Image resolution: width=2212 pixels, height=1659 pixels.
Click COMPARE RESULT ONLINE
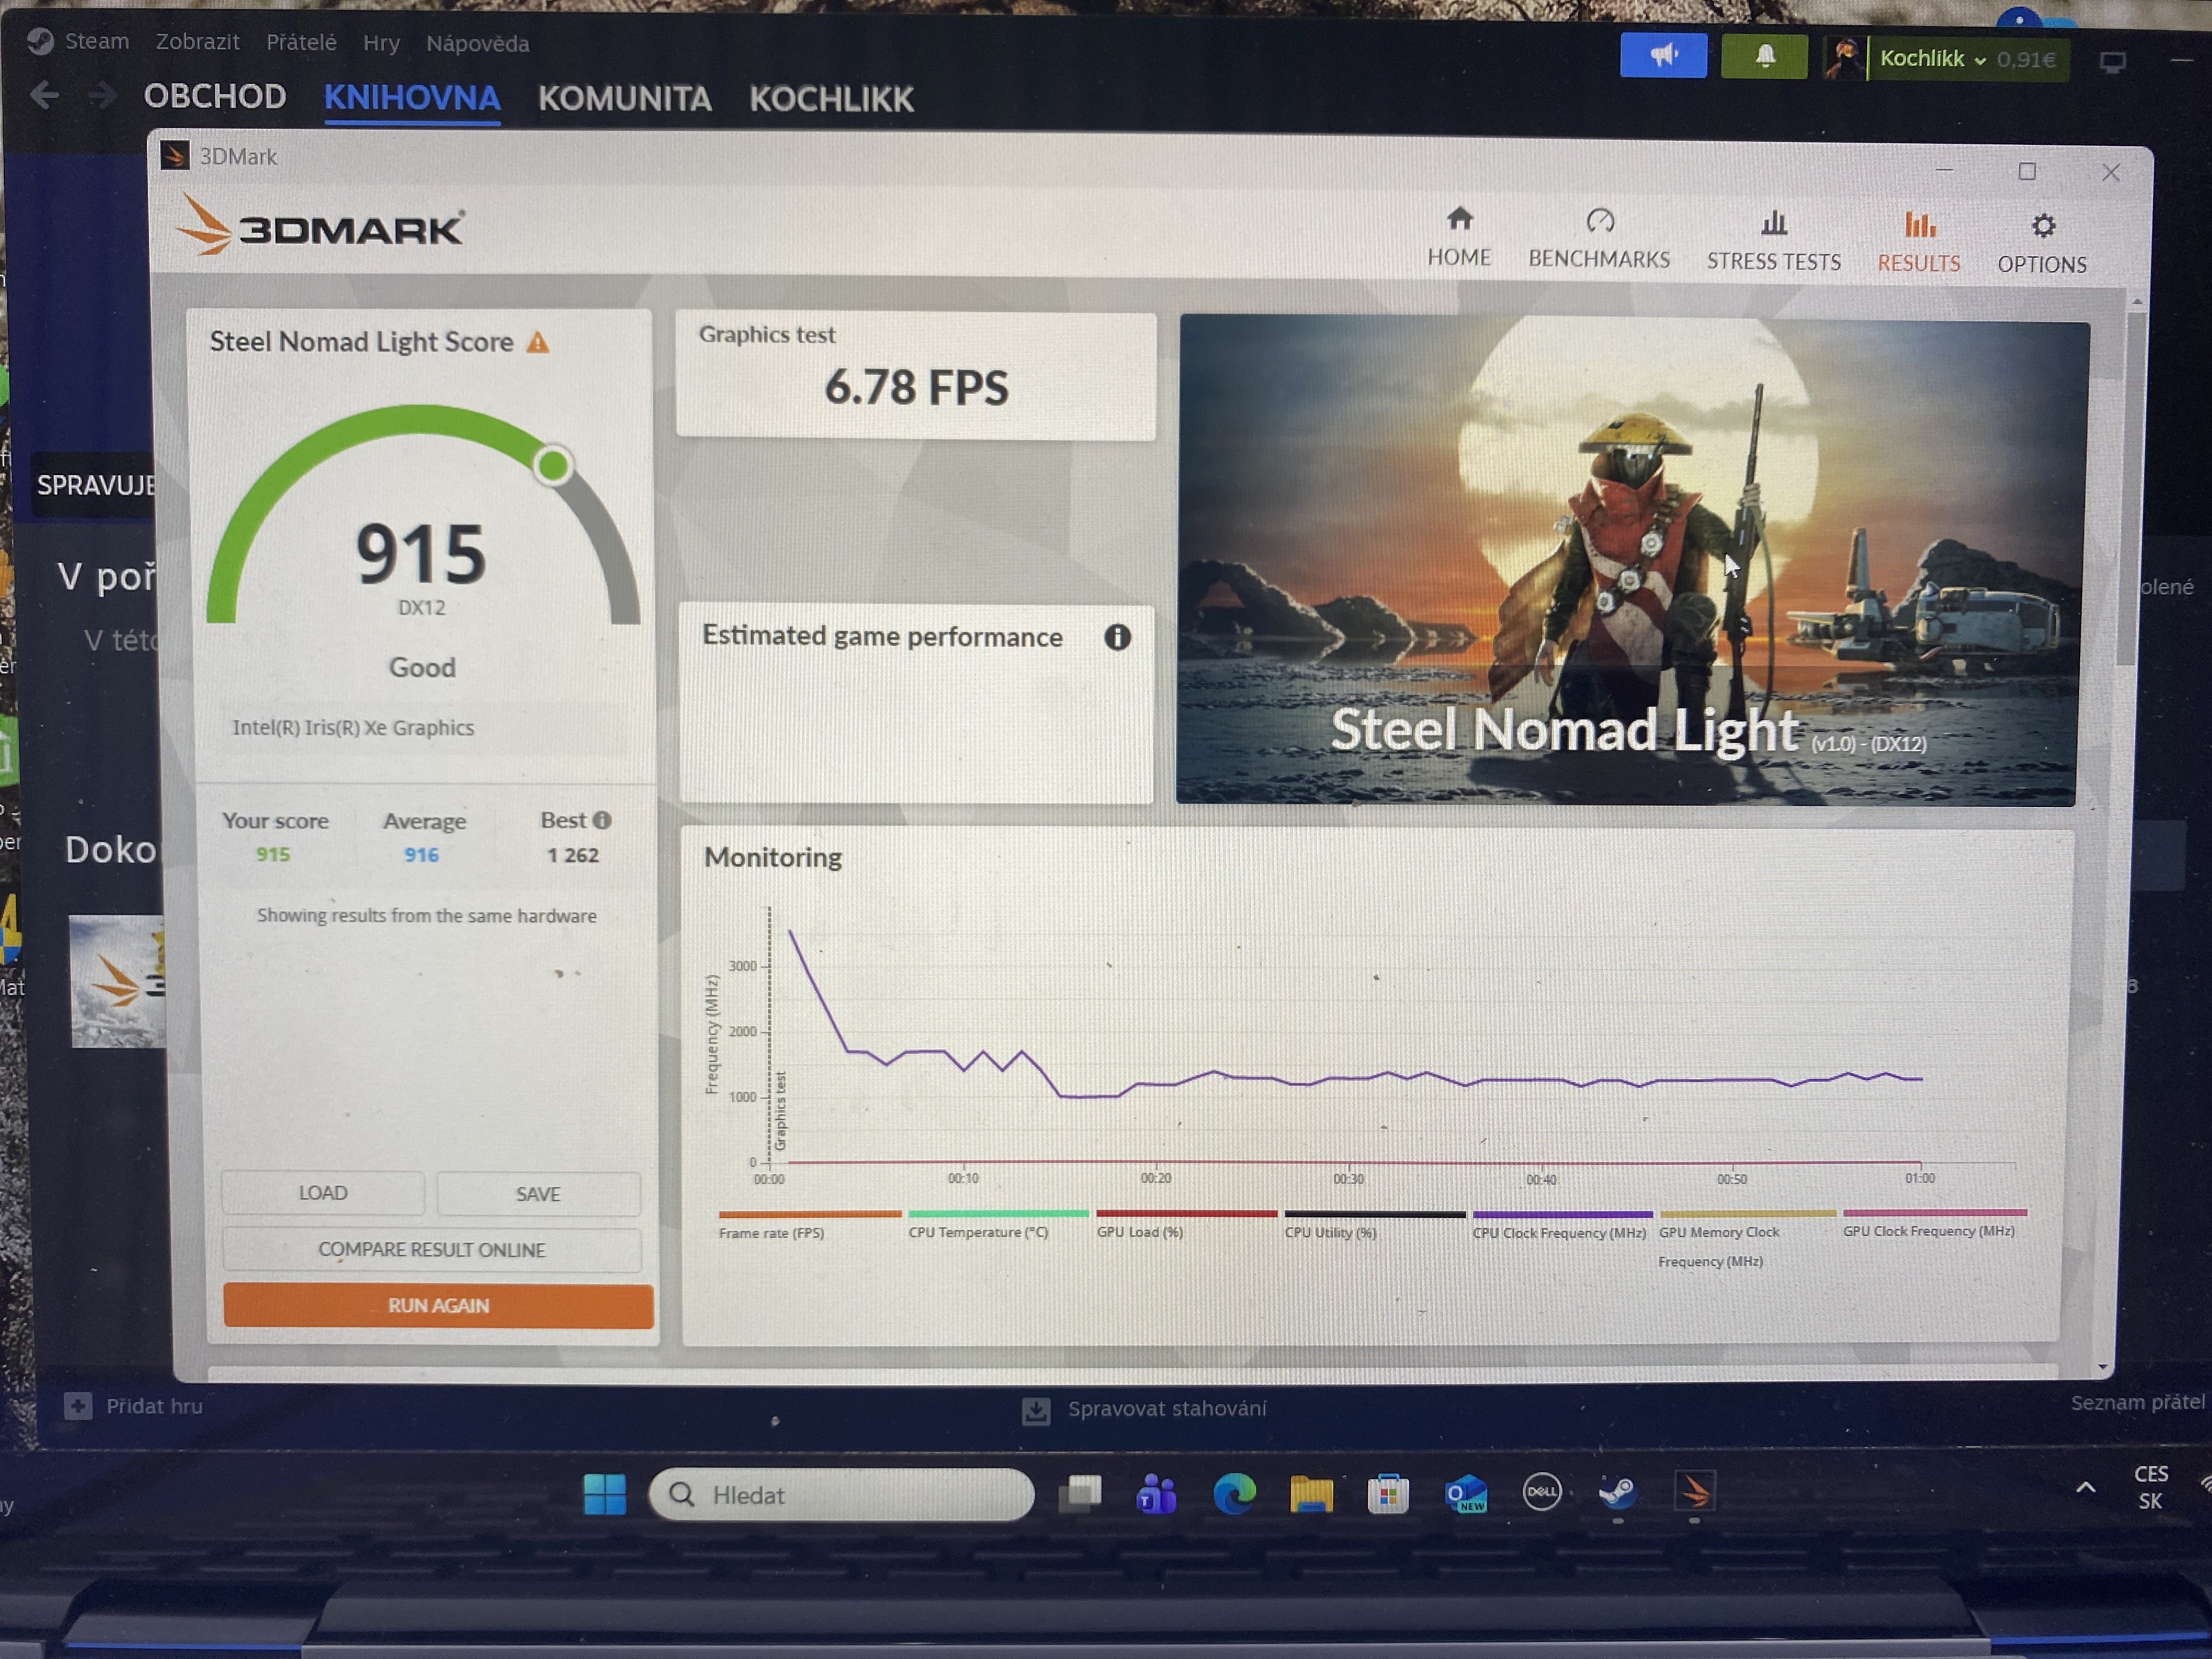[431, 1250]
